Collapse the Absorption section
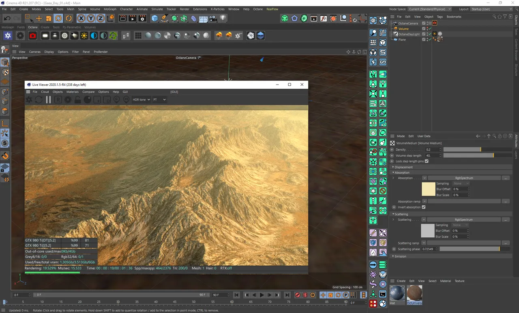Screen dimensions: 519x313 (x=401, y=172)
